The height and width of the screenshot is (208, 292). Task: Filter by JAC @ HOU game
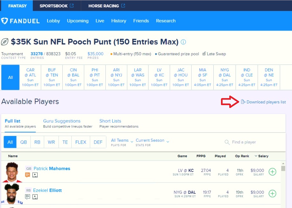181,77
